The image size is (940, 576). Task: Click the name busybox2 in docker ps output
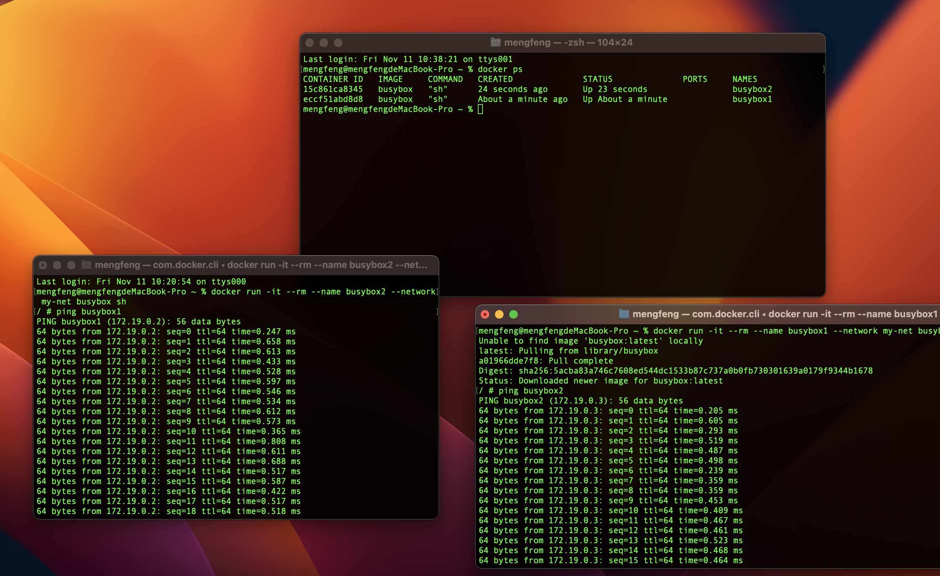(x=752, y=89)
